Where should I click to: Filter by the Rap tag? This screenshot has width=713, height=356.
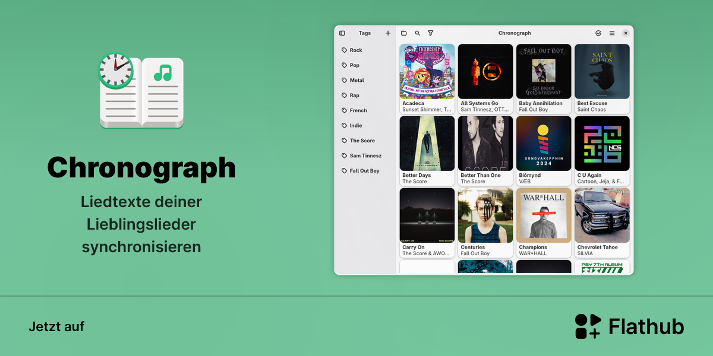coord(365,96)
